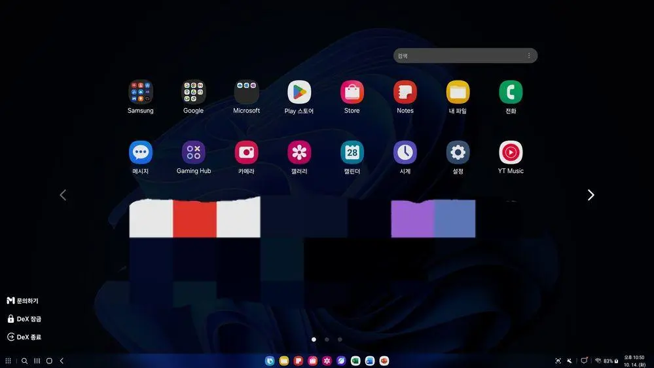The height and width of the screenshot is (368, 654).
Task: Click the 83% battery indicator
Action: point(611,361)
